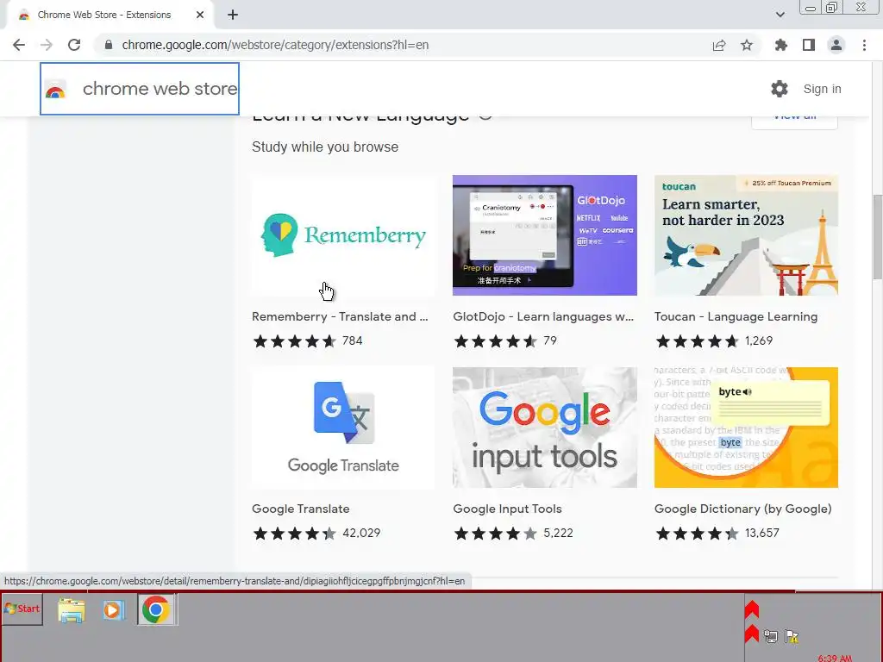Click the GlotDojo - Learn languages title
This screenshot has width=883, height=662.
543,317
